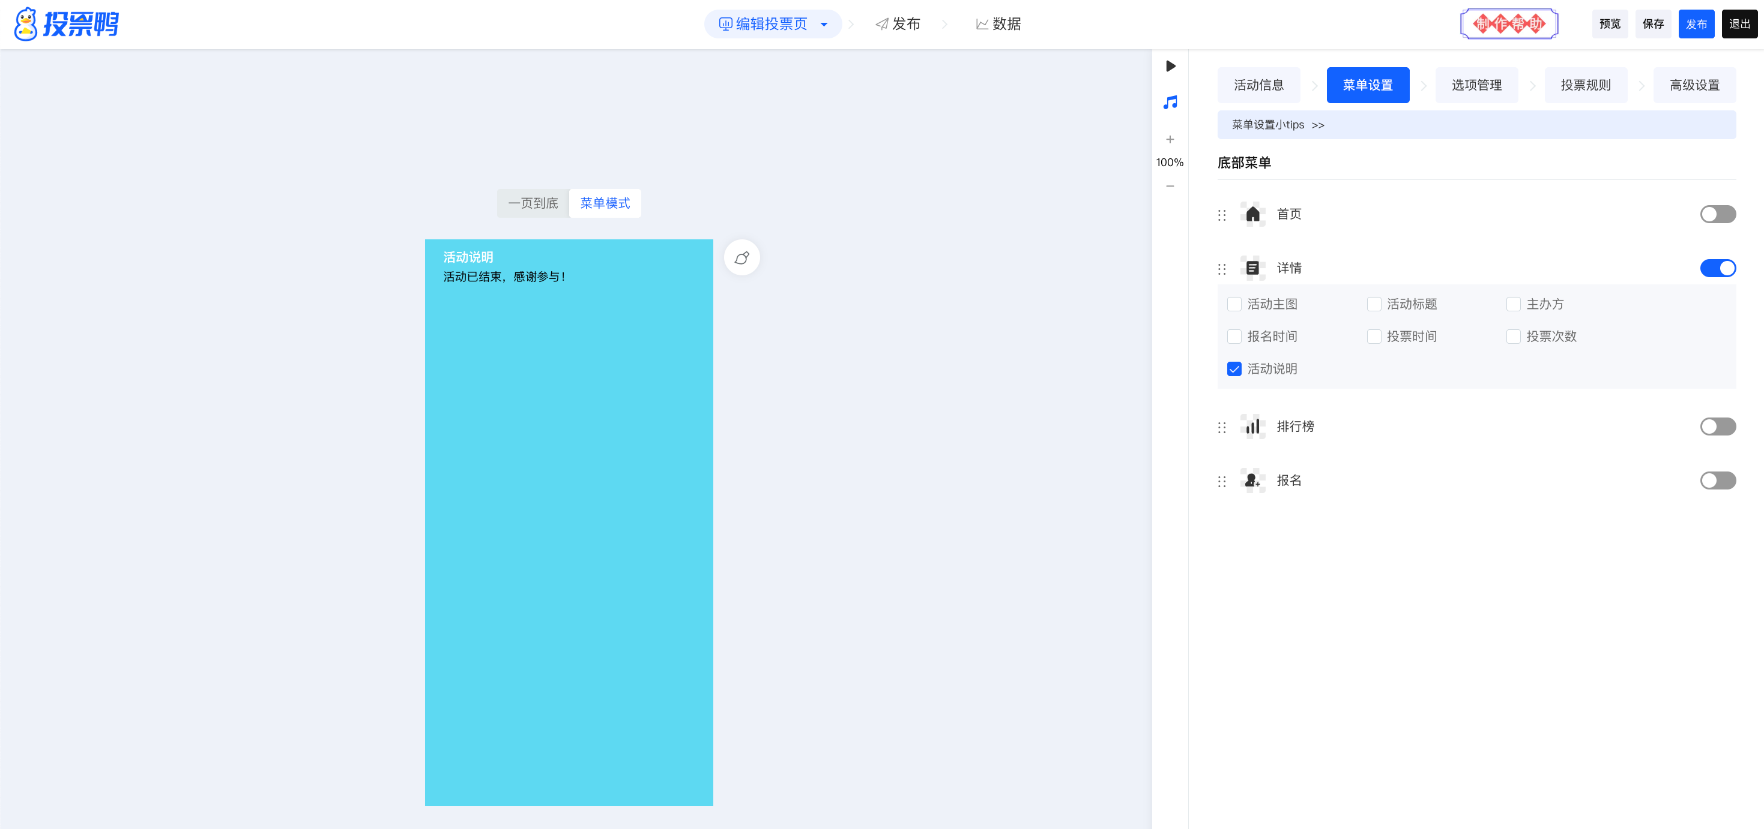Click drag handle beside 详情 row
Screen dimensions: 1764x829
tap(1222, 269)
